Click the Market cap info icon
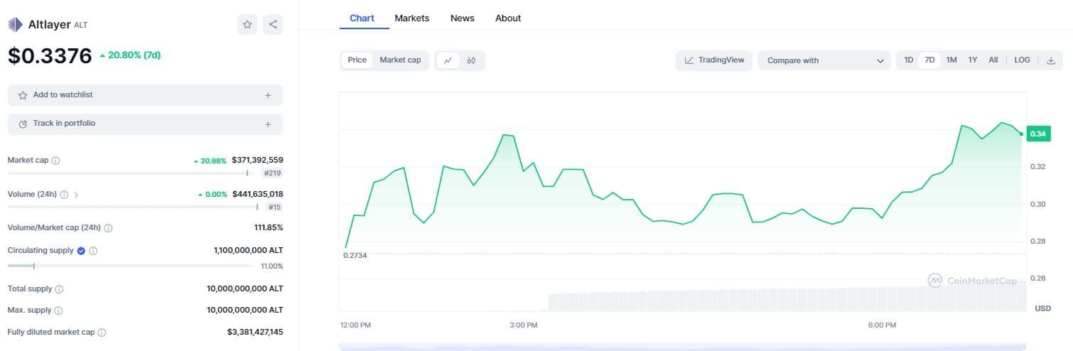 click(56, 161)
